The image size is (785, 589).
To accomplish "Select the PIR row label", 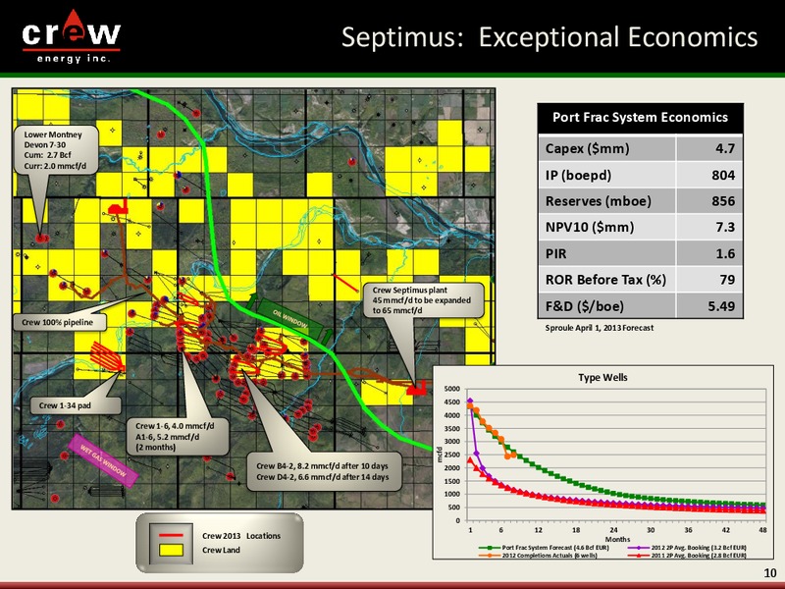I will [555, 254].
